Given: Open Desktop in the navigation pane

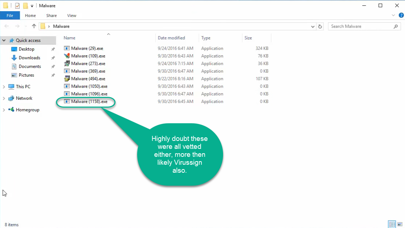Looking at the screenshot, I should pyautogui.click(x=26, y=49).
